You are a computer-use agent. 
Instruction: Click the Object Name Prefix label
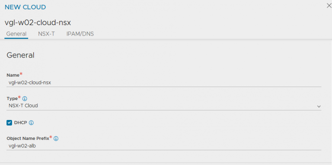click(x=28, y=138)
